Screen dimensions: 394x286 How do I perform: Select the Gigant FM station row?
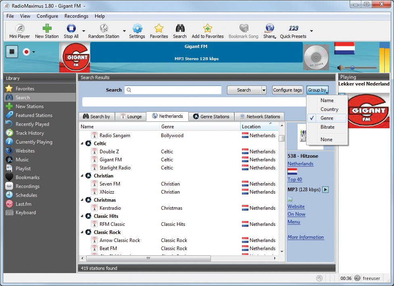[x=179, y=160]
